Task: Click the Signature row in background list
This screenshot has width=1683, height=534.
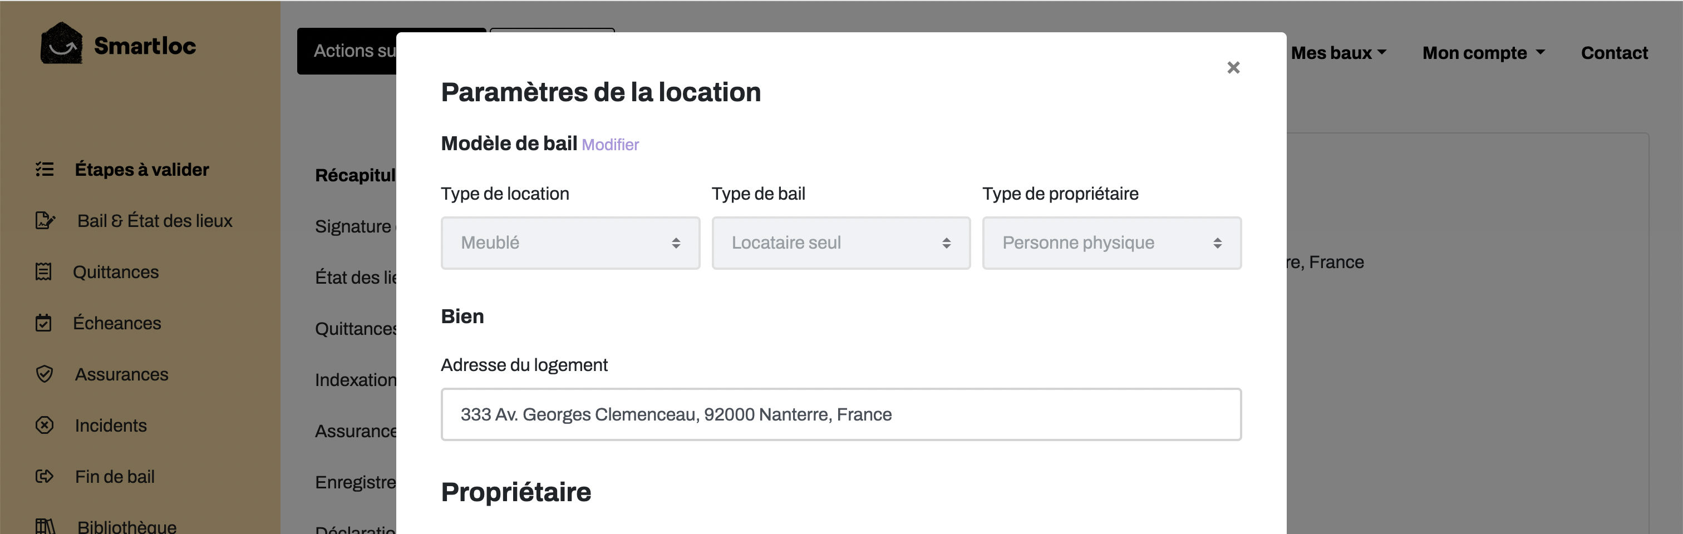Action: pos(355,226)
